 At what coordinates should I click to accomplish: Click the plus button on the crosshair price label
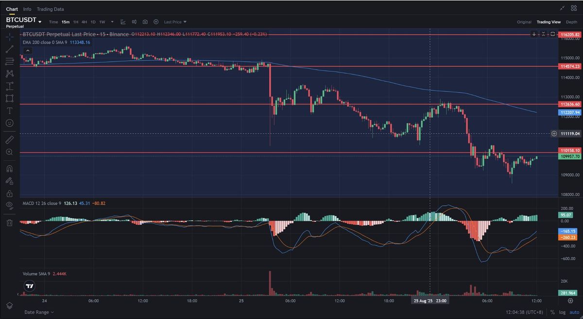(554, 133)
